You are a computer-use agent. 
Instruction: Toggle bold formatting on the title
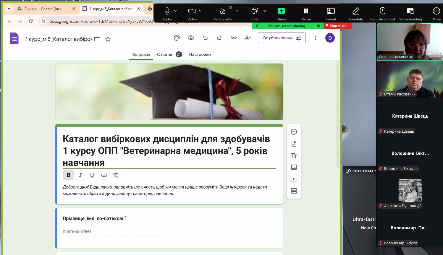click(69, 175)
